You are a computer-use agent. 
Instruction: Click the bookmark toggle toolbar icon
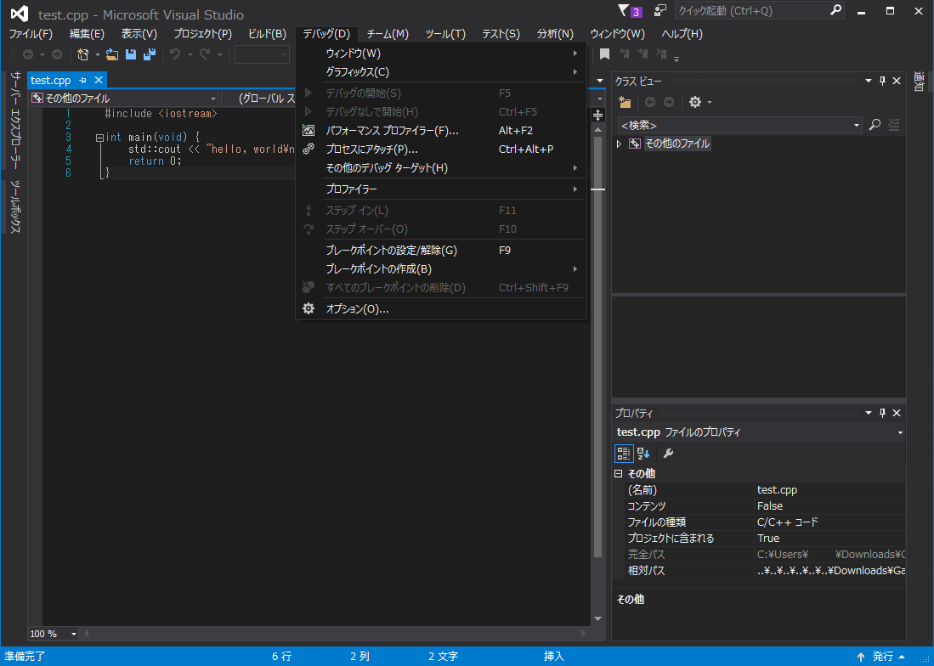(x=604, y=54)
